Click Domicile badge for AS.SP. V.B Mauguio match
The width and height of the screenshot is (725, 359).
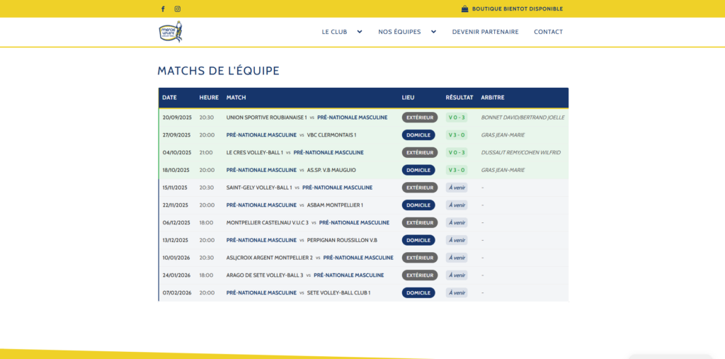point(418,170)
